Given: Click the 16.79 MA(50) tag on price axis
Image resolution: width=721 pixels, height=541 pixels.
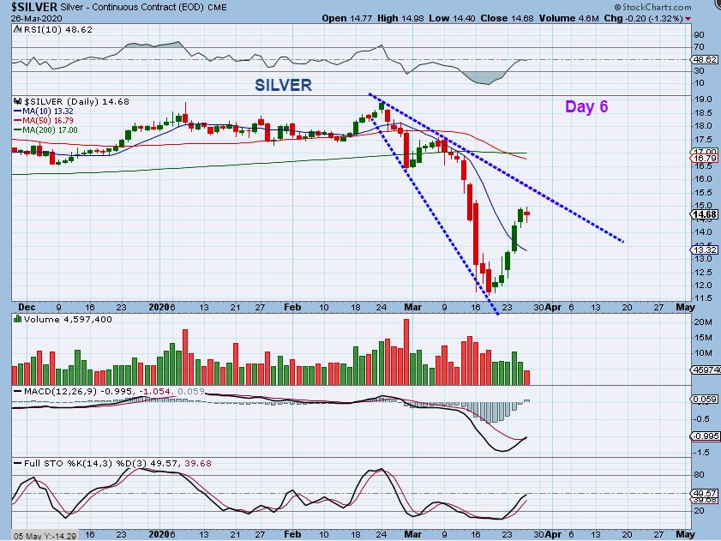Looking at the screenshot, I should pos(704,159).
